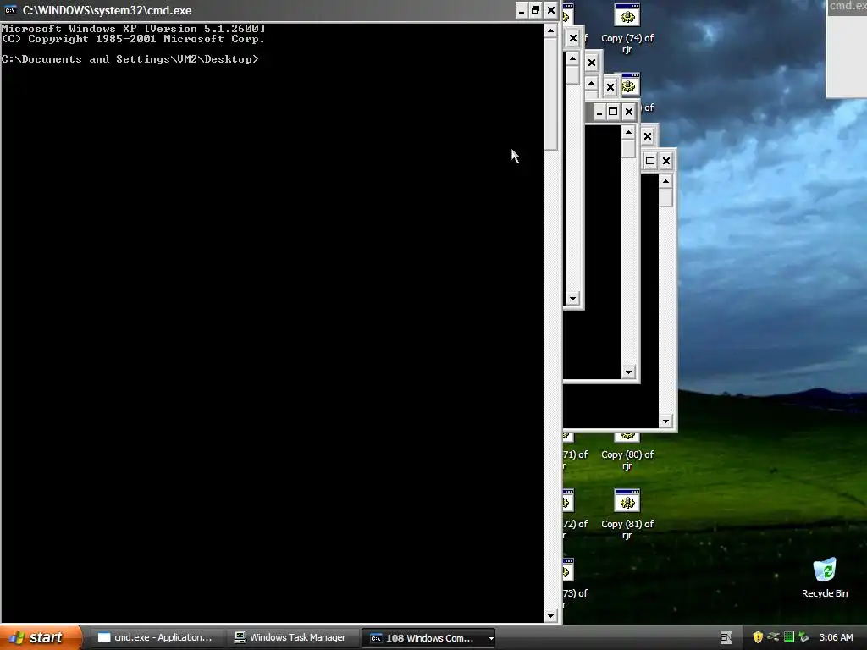
Task: Minimize the background window showing a minimize button
Action: tap(599, 113)
